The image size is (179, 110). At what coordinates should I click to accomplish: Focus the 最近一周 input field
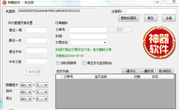pyautogui.click(x=37, y=30)
